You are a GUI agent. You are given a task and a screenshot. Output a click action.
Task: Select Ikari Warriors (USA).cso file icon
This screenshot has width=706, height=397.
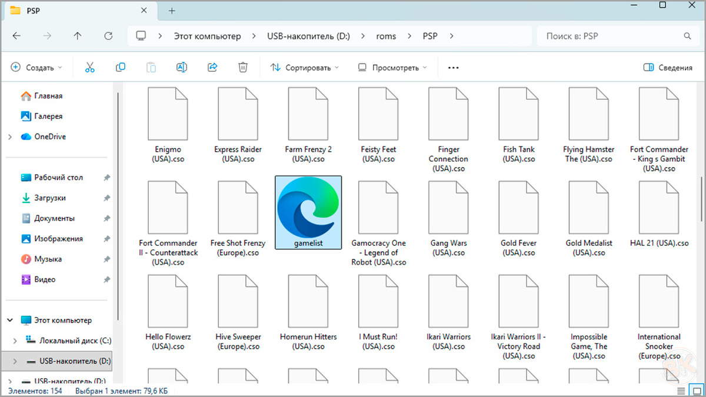(x=448, y=301)
